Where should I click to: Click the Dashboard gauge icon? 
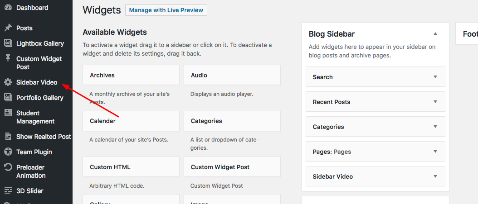(8, 8)
